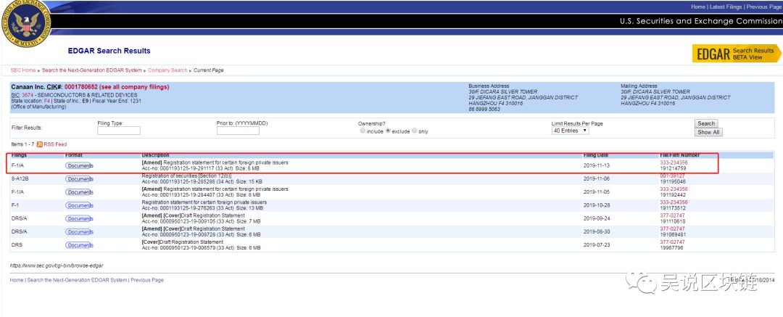783x317 pixels.
Task: Click Previous Page in top navigation
Action: click(763, 7)
